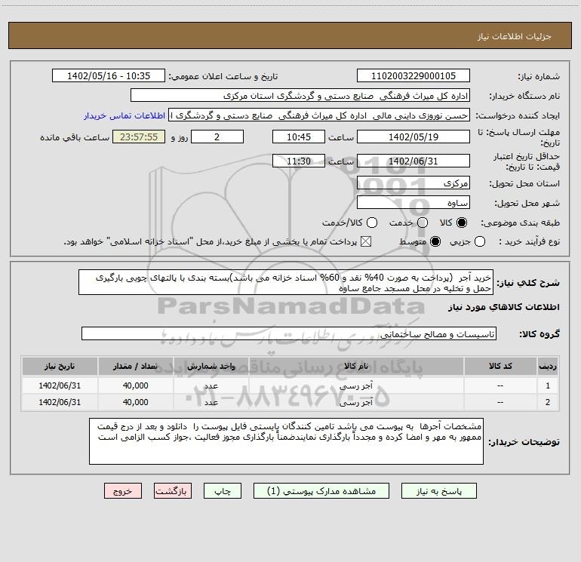The width and height of the screenshot is (581, 562).
Task: Click the خروج exit button
Action: click(x=123, y=491)
